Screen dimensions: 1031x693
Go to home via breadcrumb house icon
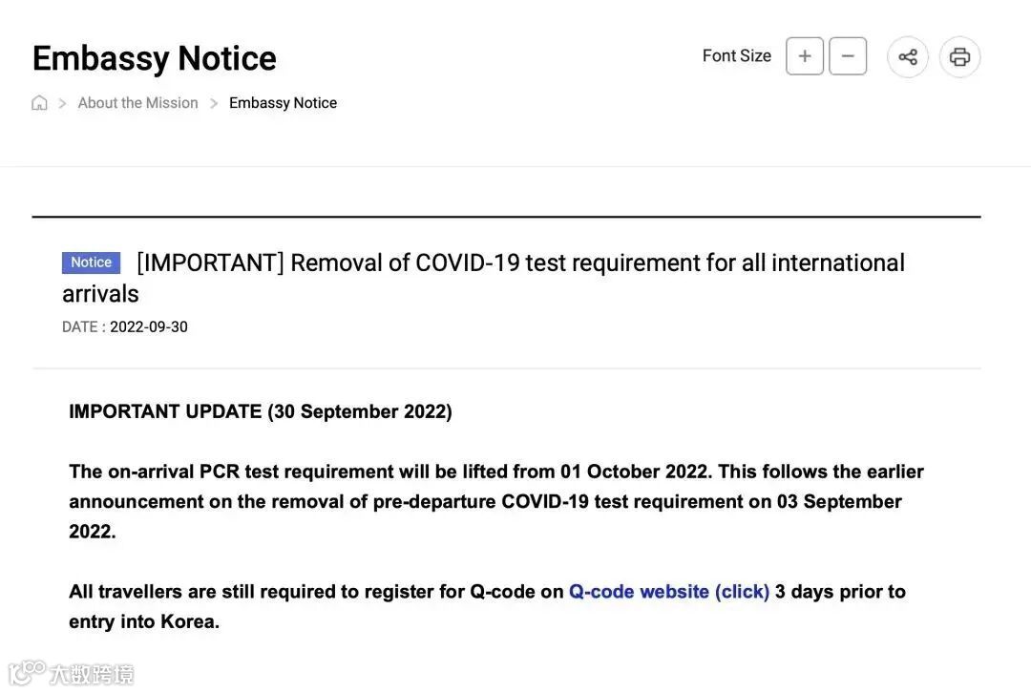pyautogui.click(x=39, y=103)
